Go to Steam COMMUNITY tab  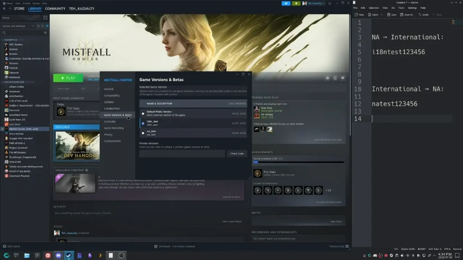coord(55,9)
